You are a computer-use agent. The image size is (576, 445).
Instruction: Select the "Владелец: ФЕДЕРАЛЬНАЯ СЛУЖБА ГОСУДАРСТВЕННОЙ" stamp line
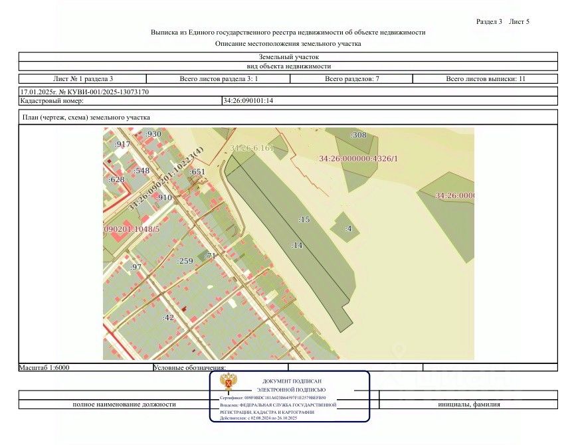point(278,405)
